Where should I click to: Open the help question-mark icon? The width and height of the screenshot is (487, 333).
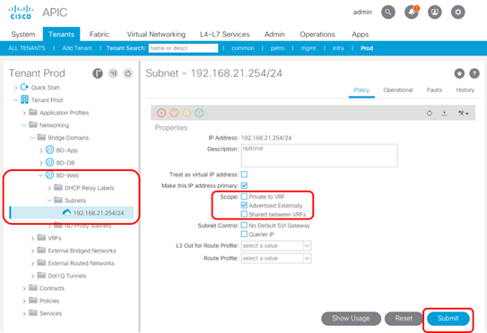(x=474, y=73)
